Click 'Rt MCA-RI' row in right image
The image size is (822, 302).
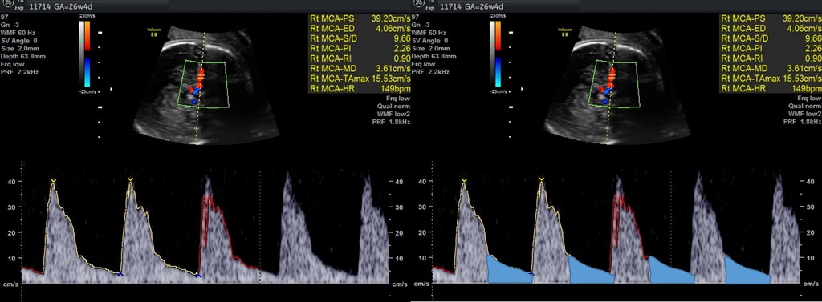(x=771, y=58)
